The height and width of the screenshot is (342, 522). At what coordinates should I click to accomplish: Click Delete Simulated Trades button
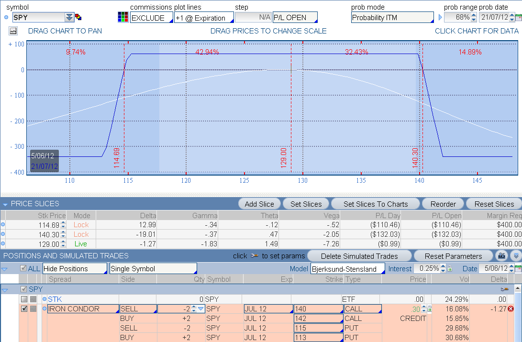tap(359, 256)
